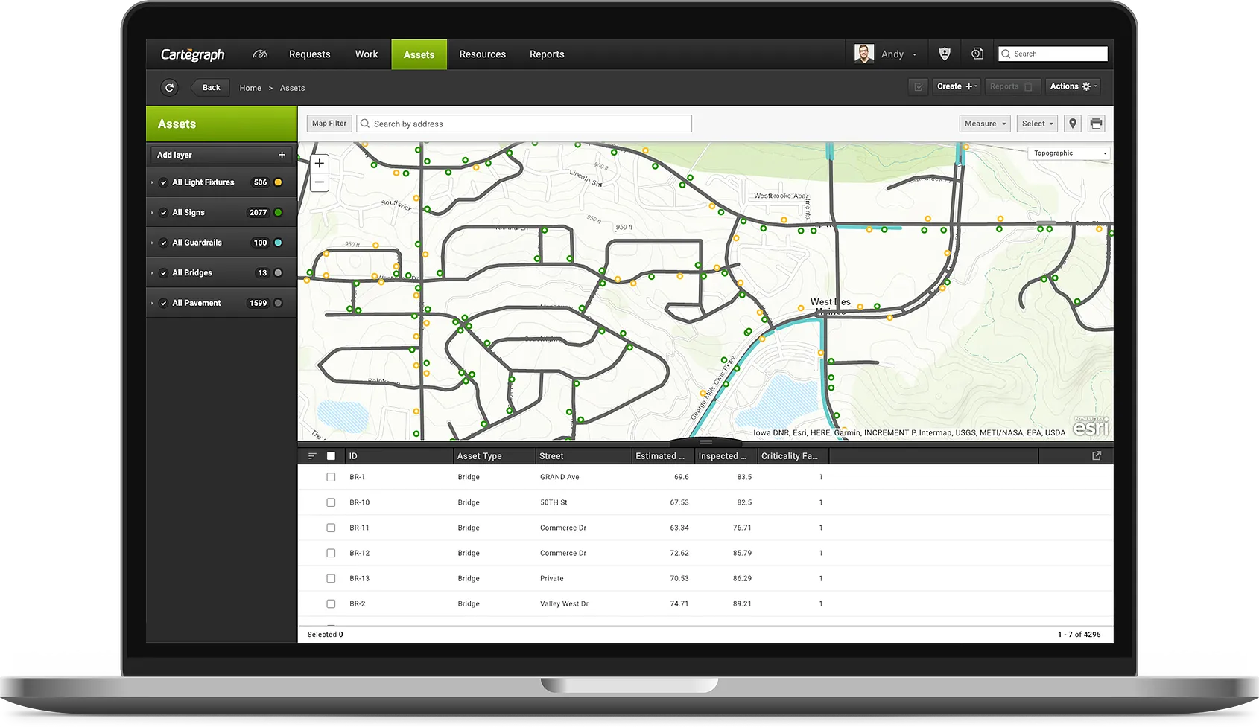Zoom out on the map
This screenshot has width=1259, height=727.
click(x=320, y=182)
